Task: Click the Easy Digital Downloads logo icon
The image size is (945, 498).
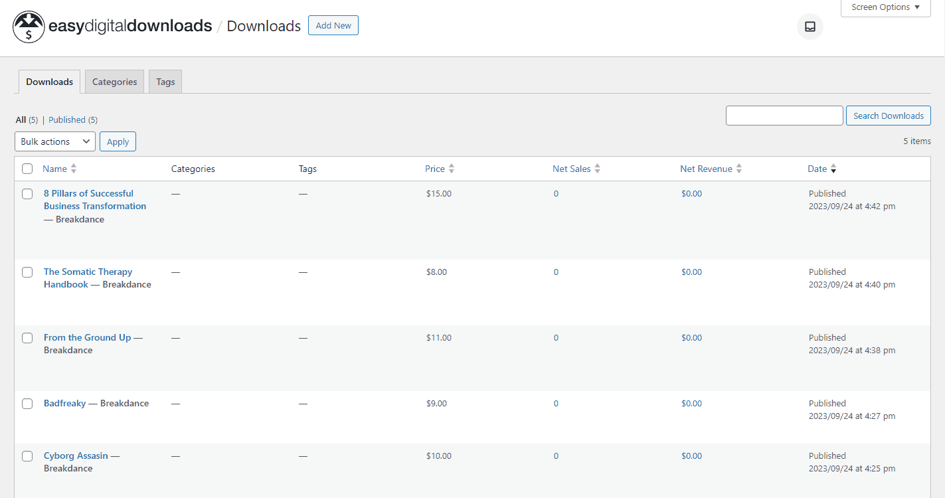Action: [29, 27]
